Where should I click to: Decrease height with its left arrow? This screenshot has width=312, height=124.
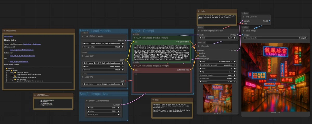88,111
